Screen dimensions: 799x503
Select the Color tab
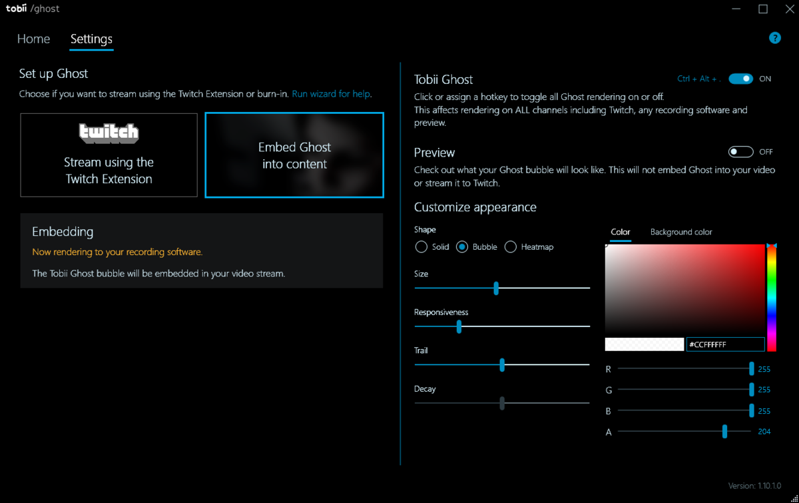[621, 232]
